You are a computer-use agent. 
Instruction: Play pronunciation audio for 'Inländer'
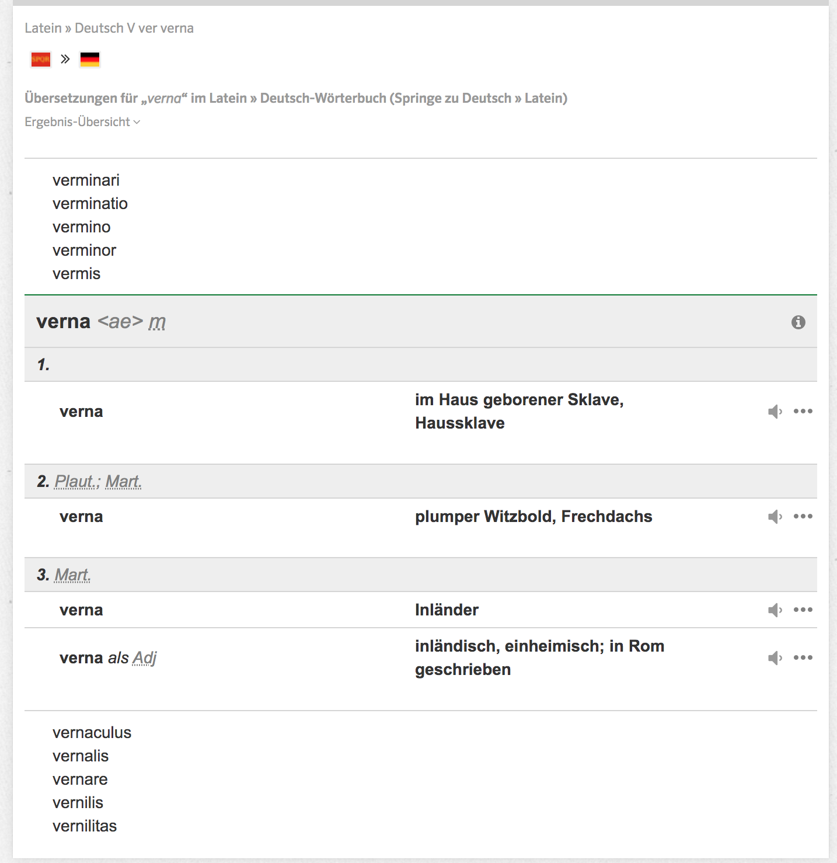click(x=775, y=610)
